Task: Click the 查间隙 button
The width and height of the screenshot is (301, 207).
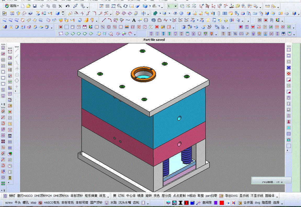Action: (x=207, y=202)
